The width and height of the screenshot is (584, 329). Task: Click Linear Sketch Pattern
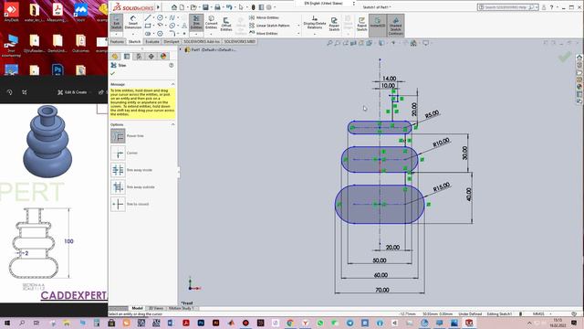point(269,26)
